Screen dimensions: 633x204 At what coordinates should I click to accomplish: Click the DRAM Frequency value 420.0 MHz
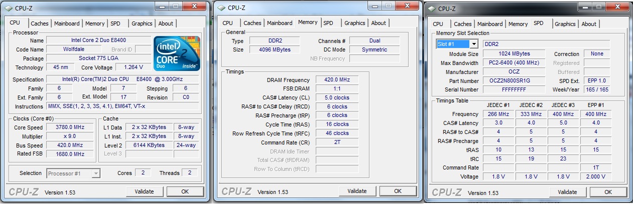coord(337,80)
